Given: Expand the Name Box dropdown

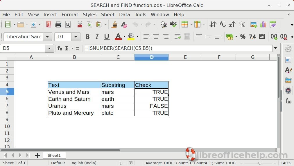Looking at the screenshot, I should pyautogui.click(x=49, y=48).
